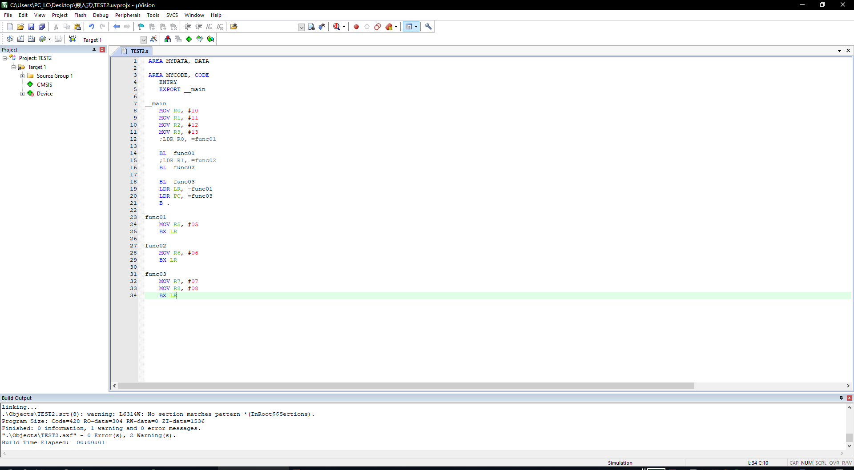Open an existing file
Viewport: 854px width, 470px height.
click(20, 27)
